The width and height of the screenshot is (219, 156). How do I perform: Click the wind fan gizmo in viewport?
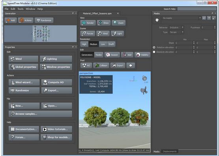[x=144, y=90]
